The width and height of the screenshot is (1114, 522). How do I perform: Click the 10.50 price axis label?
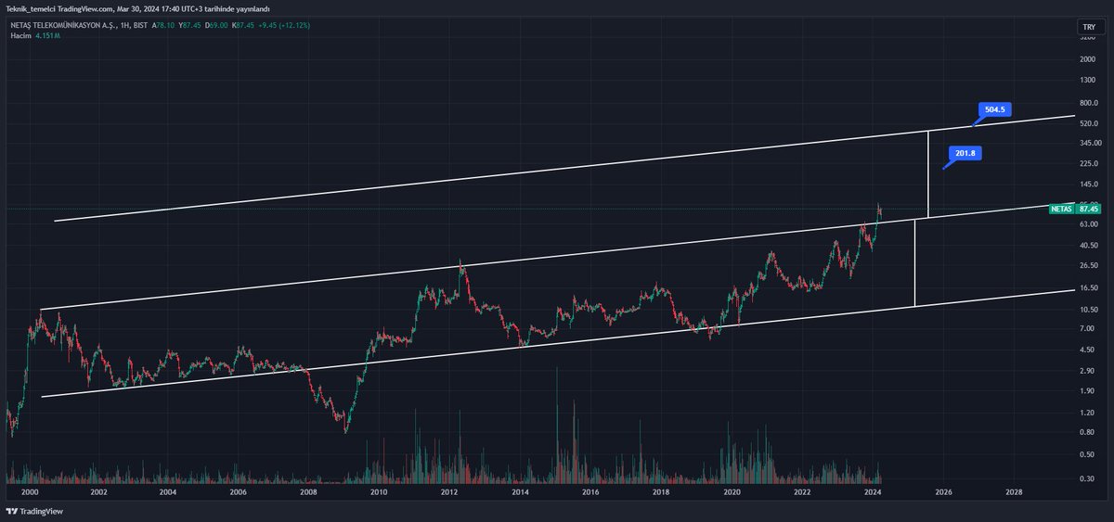coord(1090,310)
